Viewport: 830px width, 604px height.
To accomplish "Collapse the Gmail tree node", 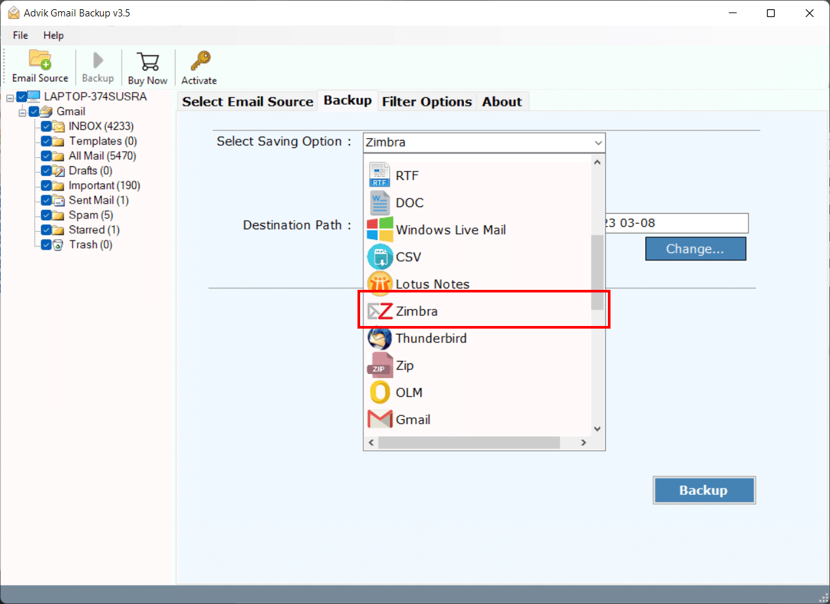I will click(22, 112).
